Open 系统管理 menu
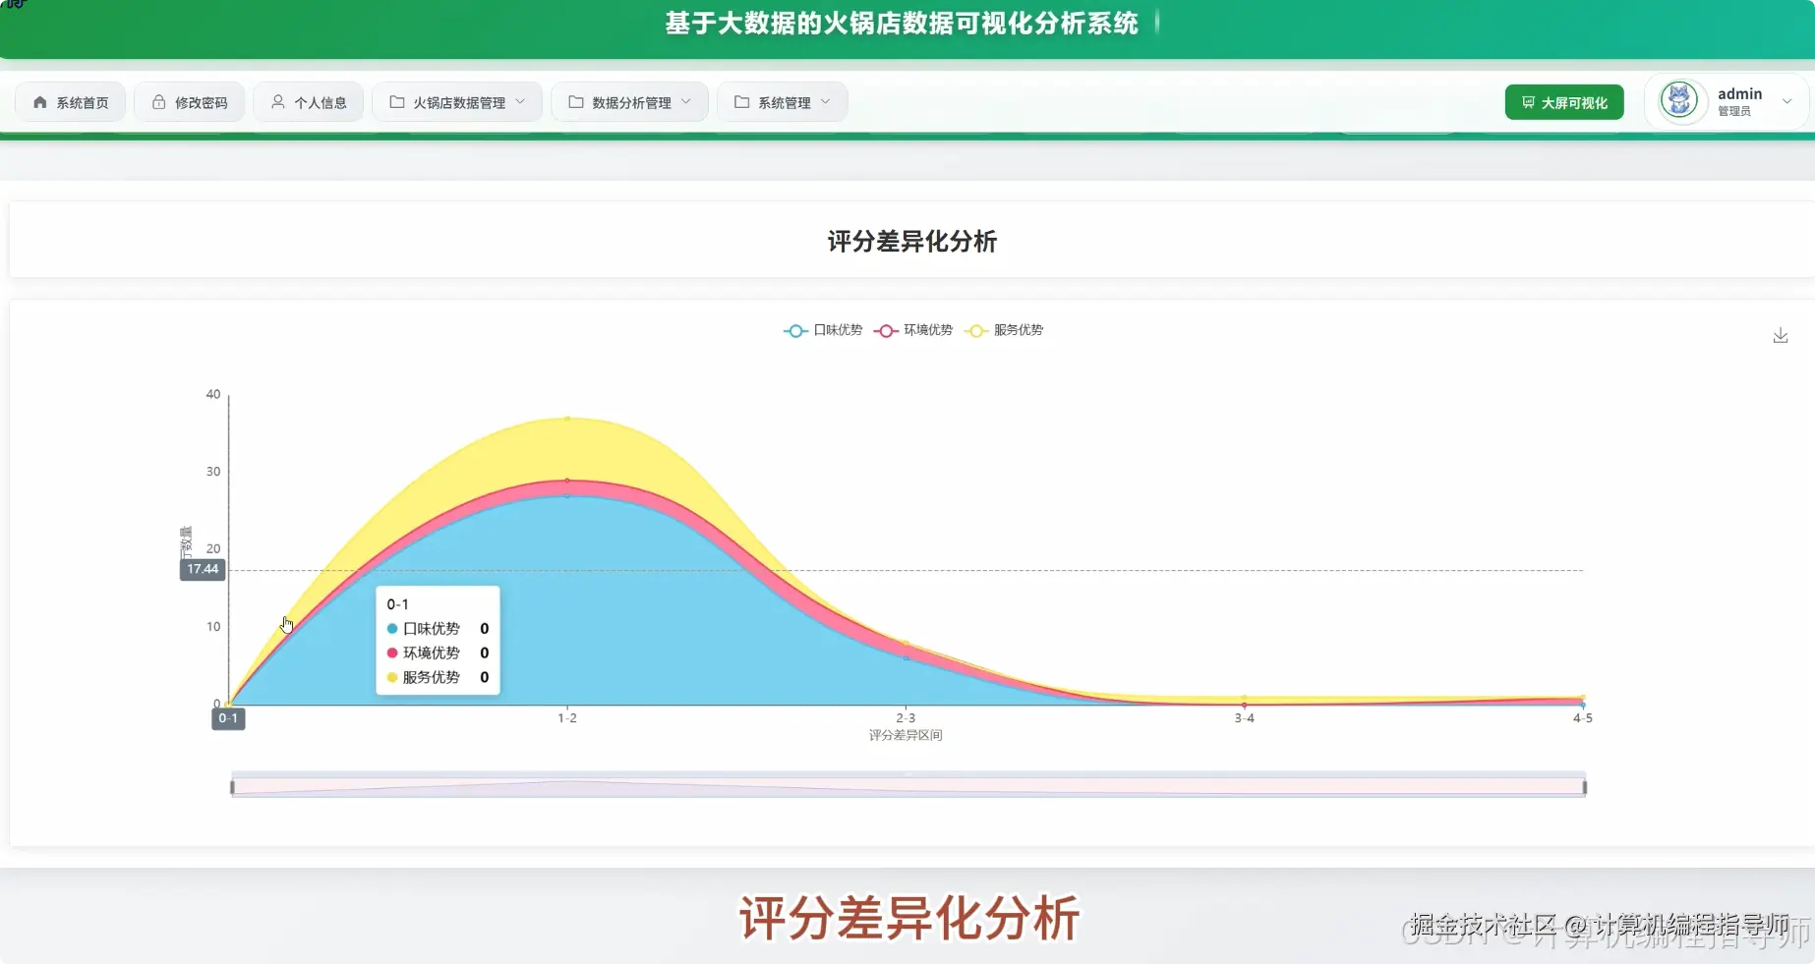Screen dimensions: 1815x964 pyautogui.click(x=783, y=102)
